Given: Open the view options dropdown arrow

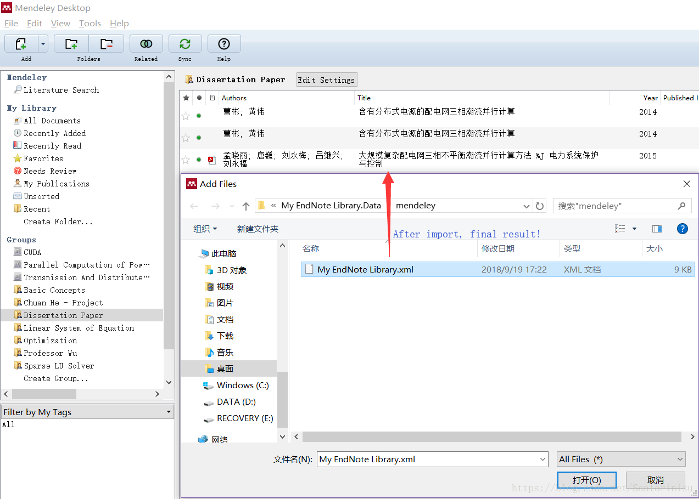Looking at the screenshot, I should click(635, 229).
